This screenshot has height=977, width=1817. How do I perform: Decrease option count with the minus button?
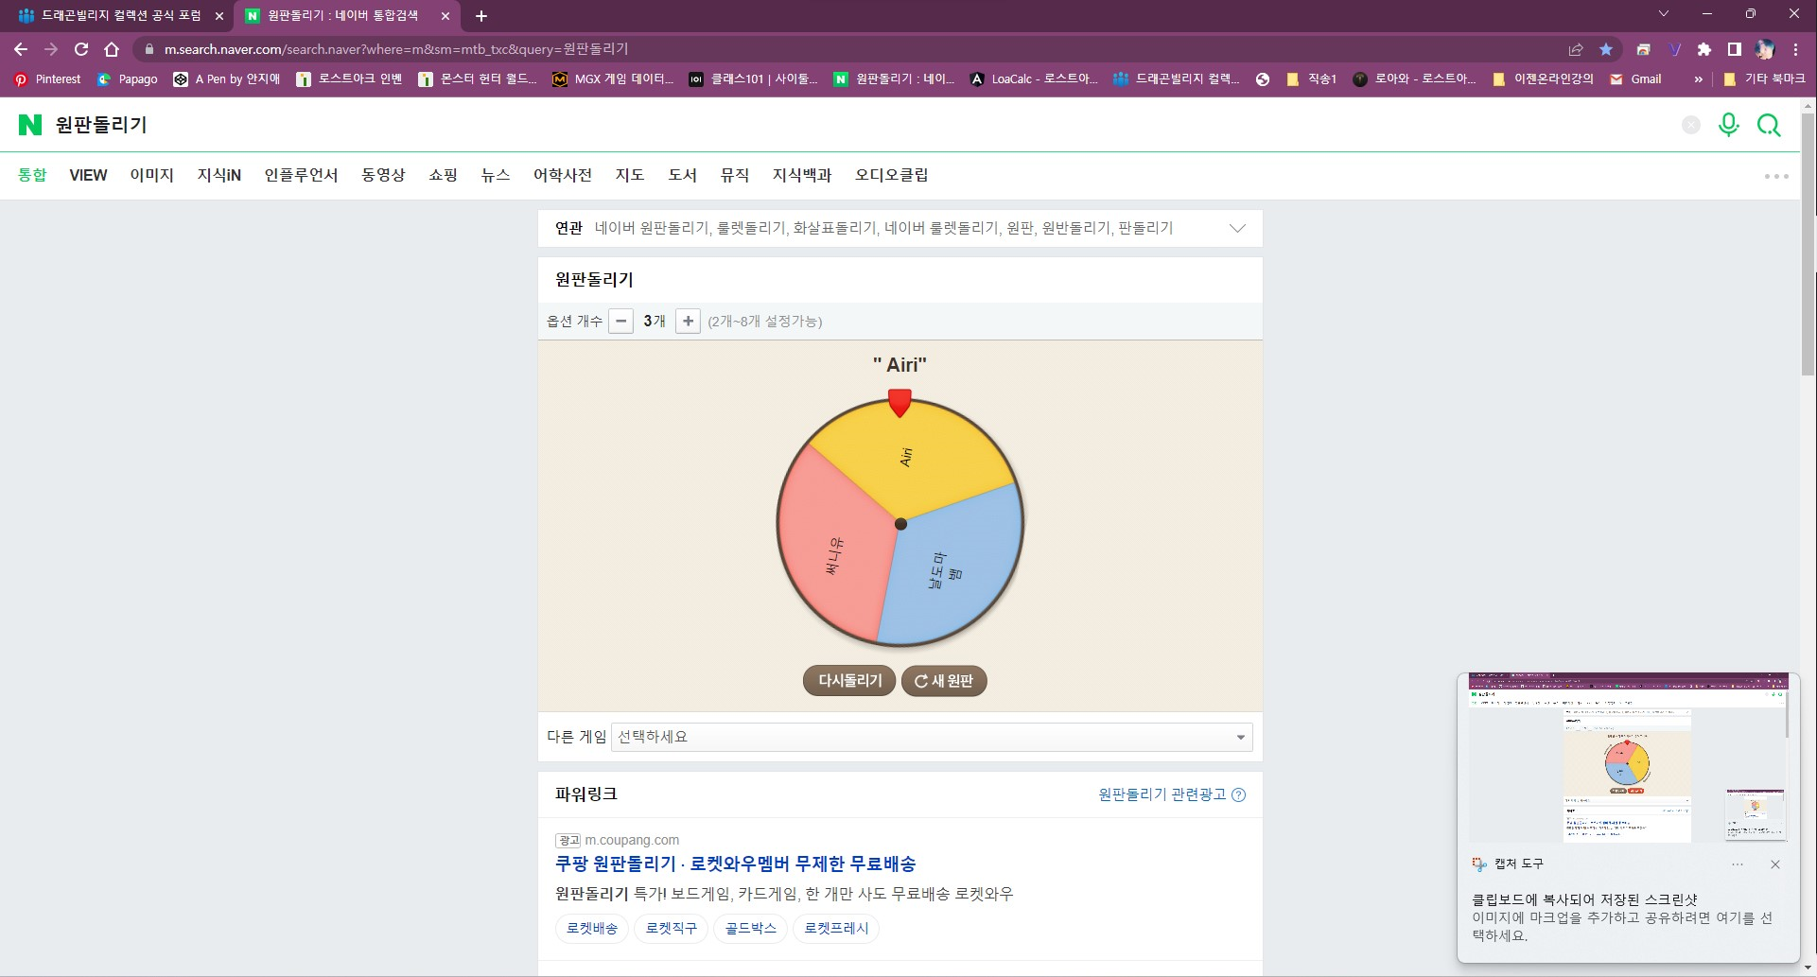point(620,322)
